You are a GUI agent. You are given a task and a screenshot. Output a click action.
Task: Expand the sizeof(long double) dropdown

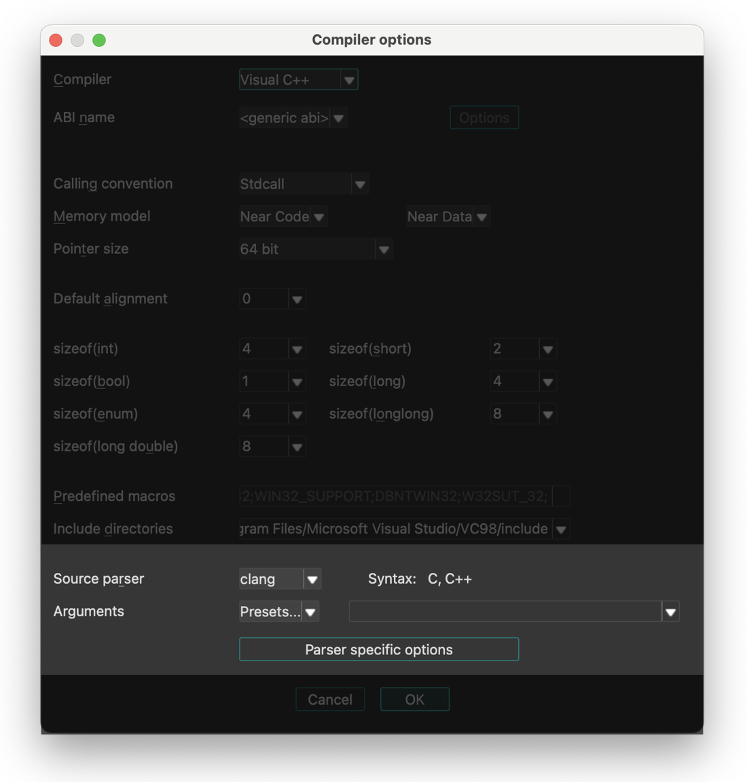coord(297,446)
